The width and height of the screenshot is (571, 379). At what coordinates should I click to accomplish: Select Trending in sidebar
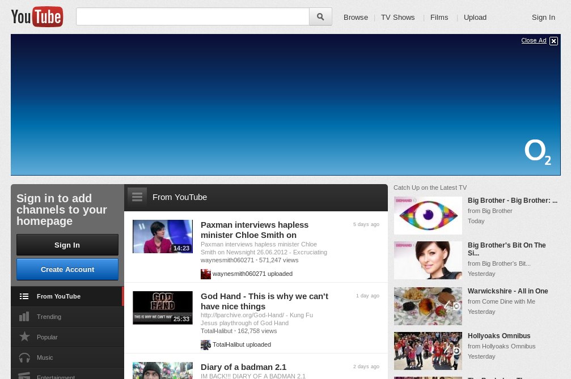(x=67, y=317)
